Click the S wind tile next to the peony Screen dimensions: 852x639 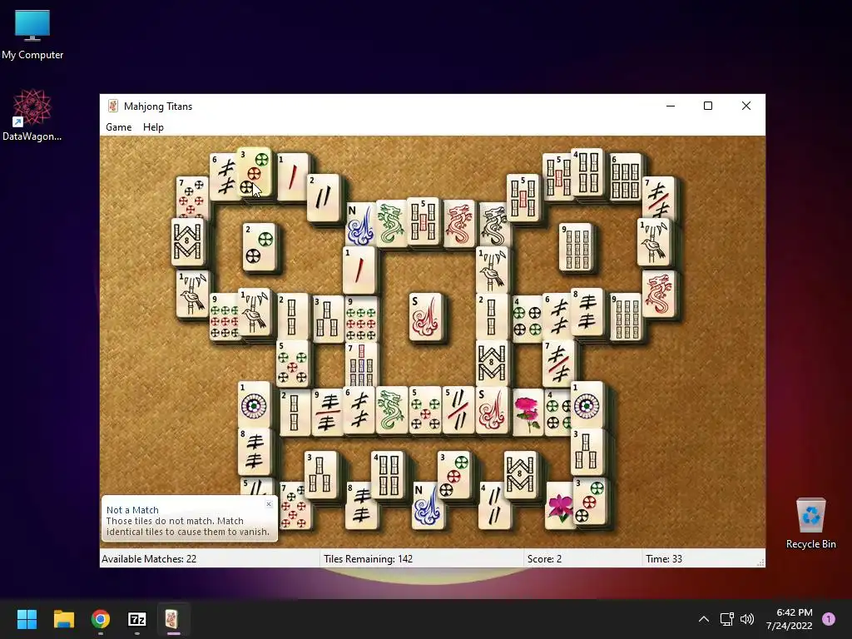click(x=492, y=410)
